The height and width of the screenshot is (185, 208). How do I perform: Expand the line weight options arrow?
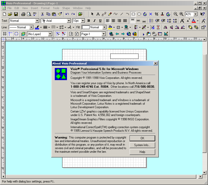tap(49, 28)
